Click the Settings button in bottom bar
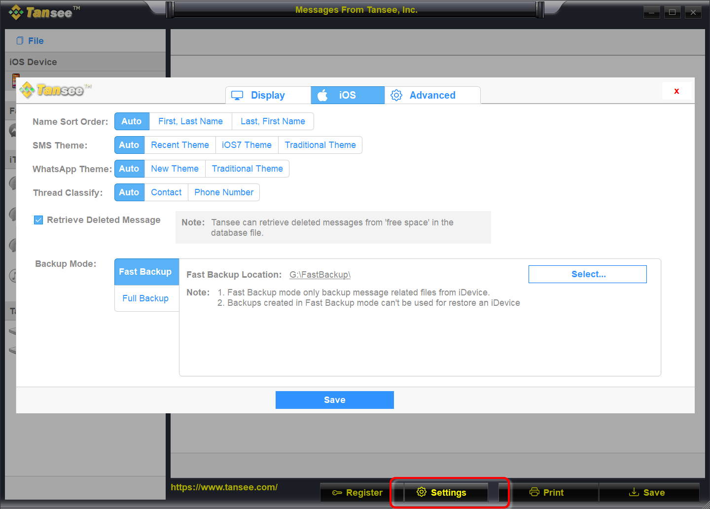This screenshot has width=710, height=509. pyautogui.click(x=446, y=492)
